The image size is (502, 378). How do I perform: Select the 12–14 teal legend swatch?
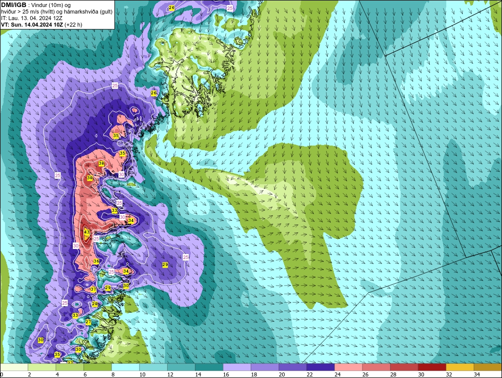181,367
